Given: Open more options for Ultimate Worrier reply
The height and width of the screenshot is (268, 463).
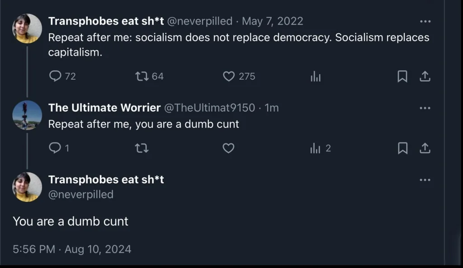Looking at the screenshot, I should pyautogui.click(x=425, y=108).
